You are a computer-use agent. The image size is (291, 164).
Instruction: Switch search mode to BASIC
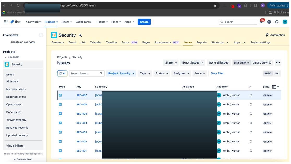268,73
